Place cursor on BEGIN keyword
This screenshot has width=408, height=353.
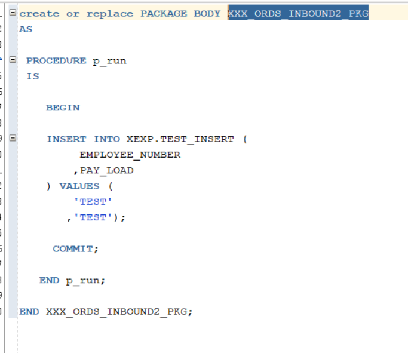click(x=63, y=108)
